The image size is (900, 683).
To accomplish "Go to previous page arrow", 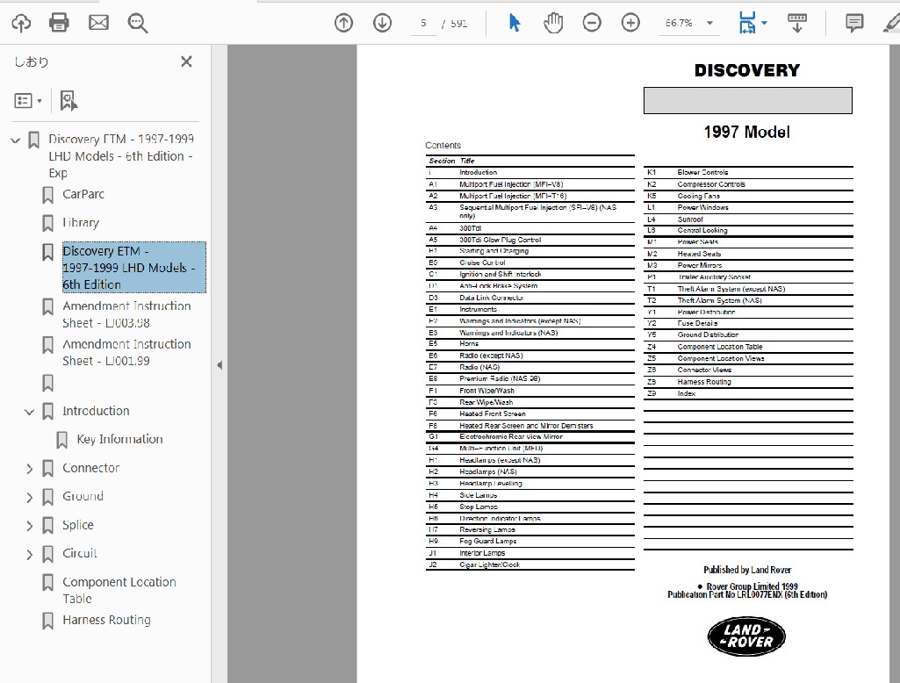I will pyautogui.click(x=344, y=23).
